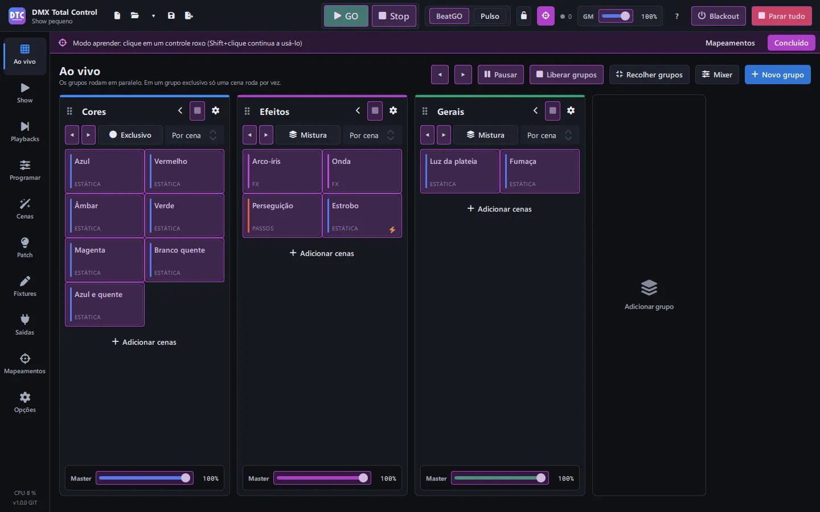
Task: Open Saídas plug icon
Action: pyautogui.click(x=24, y=325)
